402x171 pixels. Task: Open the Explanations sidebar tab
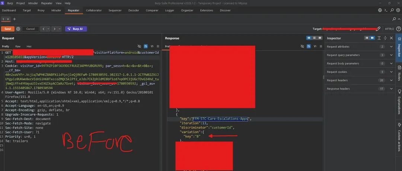(399, 102)
